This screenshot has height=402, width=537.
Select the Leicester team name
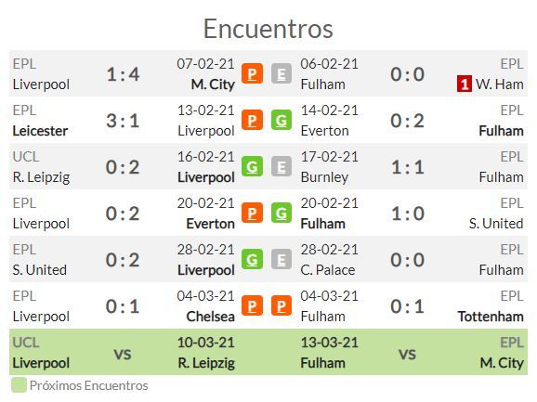tap(40, 131)
